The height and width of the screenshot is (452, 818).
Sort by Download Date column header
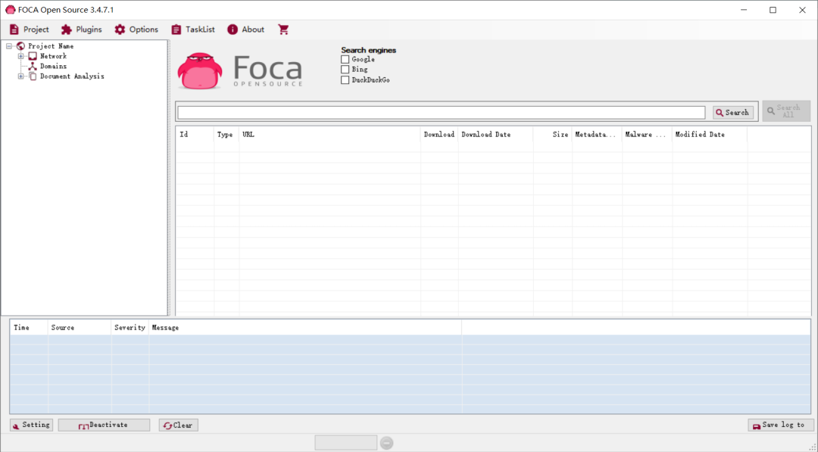[495, 135]
